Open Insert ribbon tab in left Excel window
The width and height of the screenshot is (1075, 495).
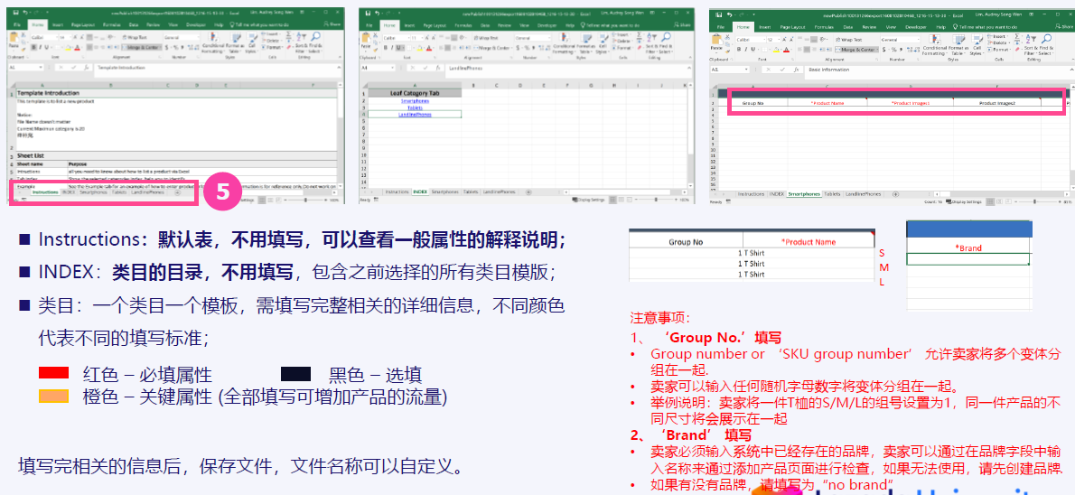(x=58, y=24)
